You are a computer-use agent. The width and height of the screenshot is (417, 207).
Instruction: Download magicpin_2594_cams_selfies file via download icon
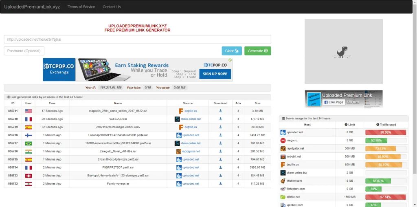tap(220, 111)
